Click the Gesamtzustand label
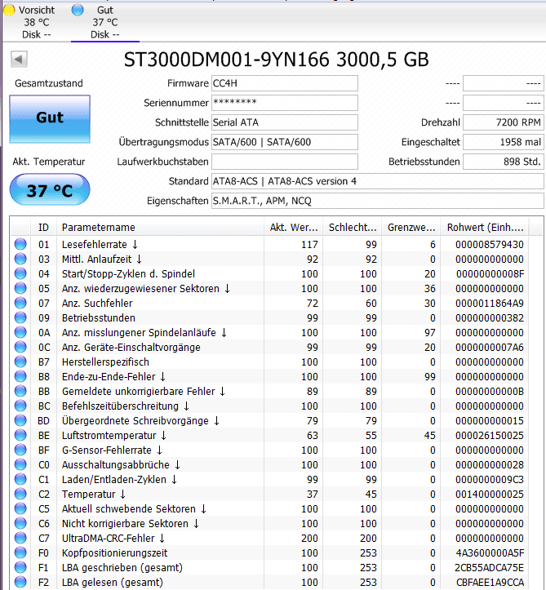The height and width of the screenshot is (590, 546). click(49, 83)
